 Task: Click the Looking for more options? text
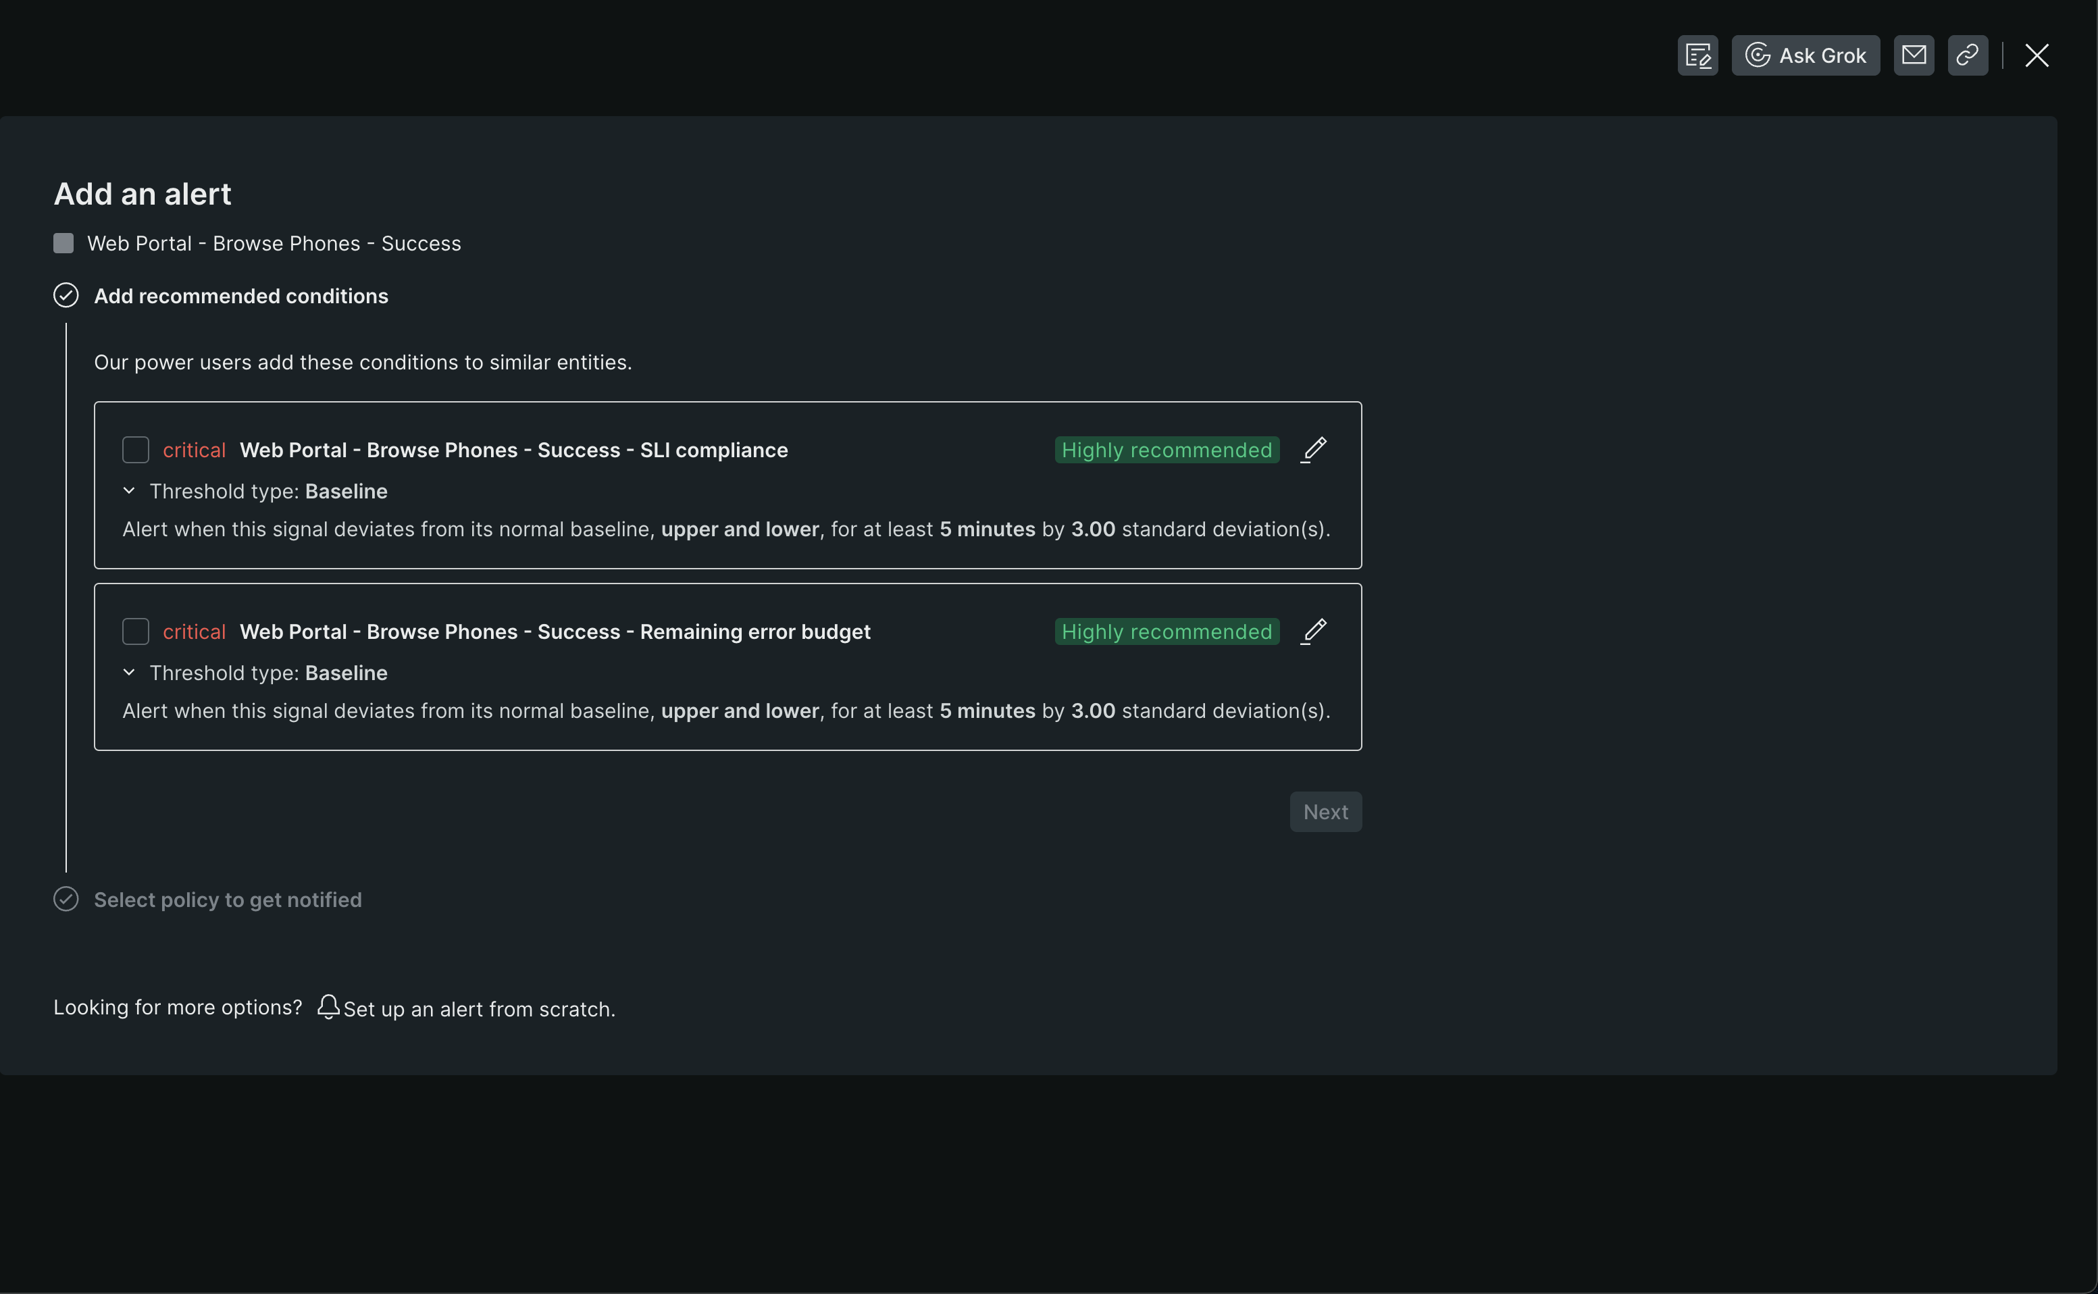178,1007
